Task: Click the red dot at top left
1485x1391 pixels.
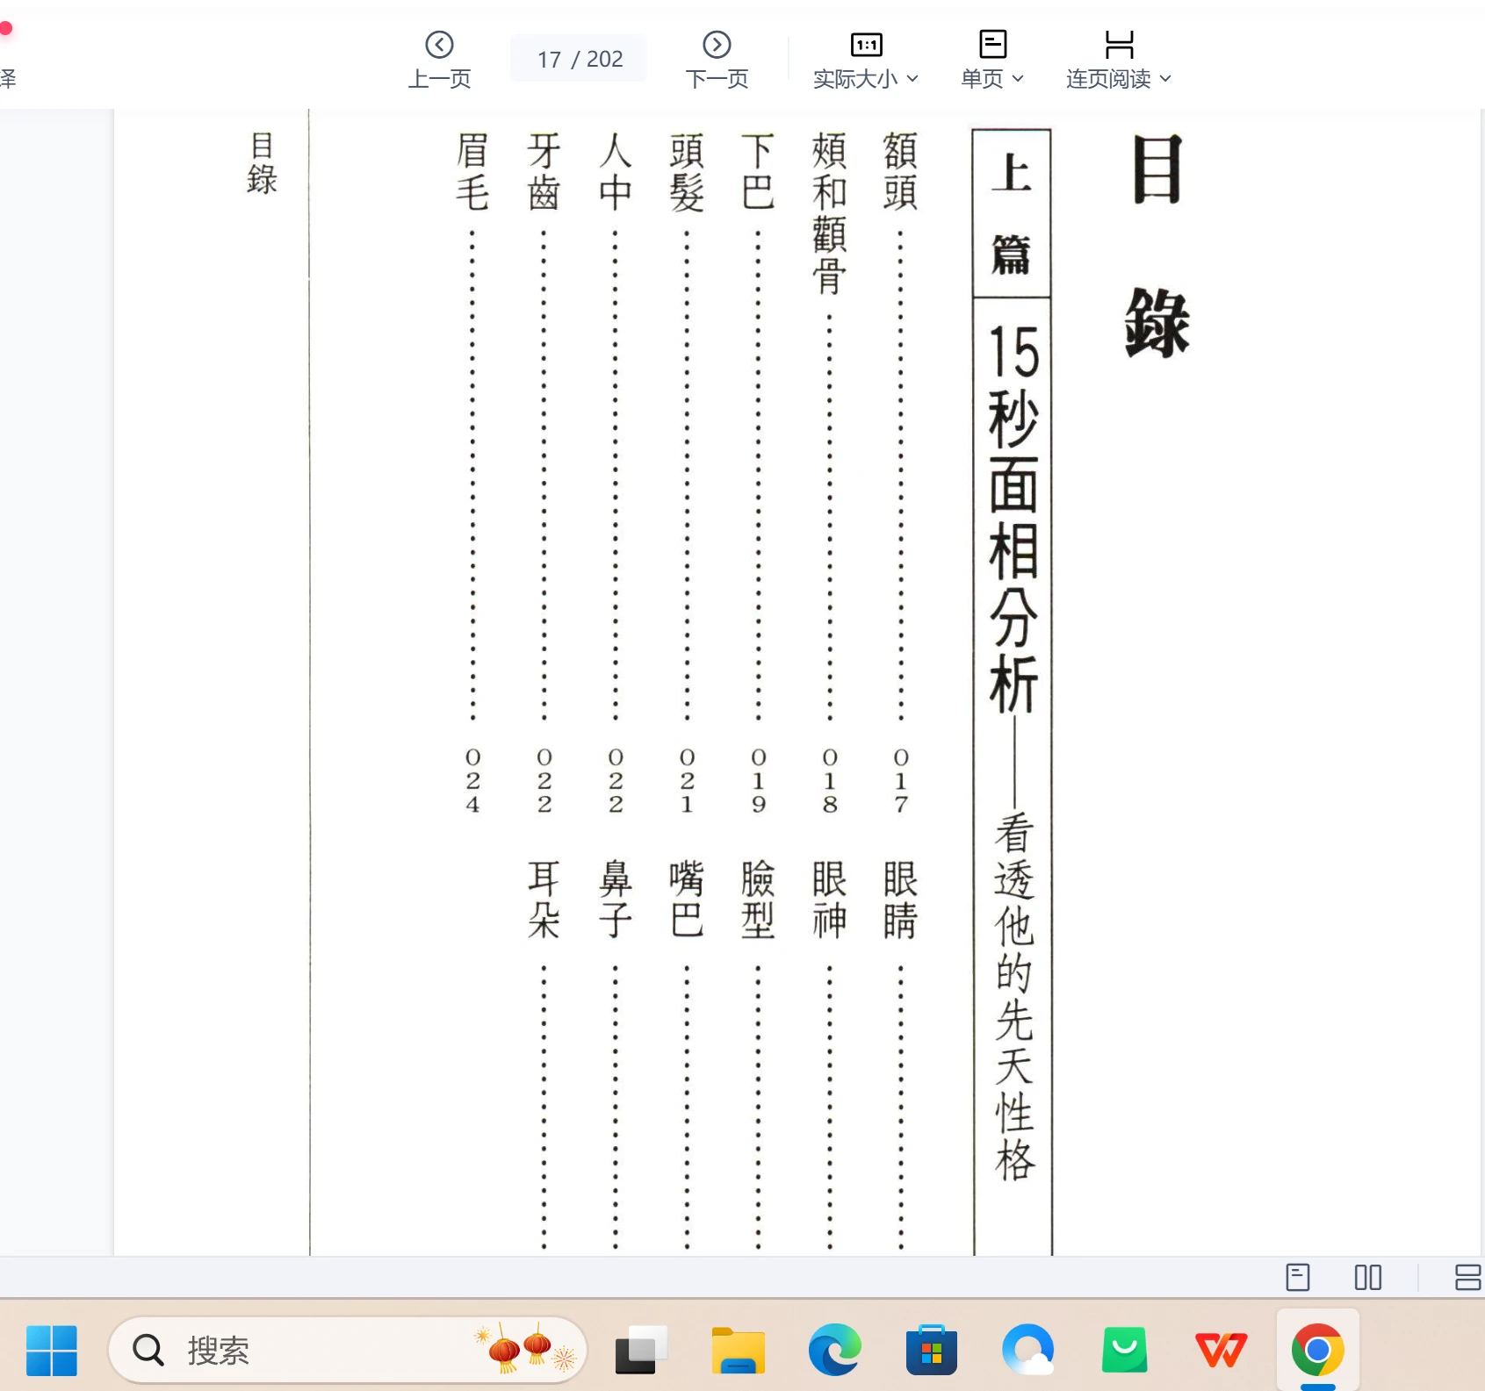Action: [6, 29]
